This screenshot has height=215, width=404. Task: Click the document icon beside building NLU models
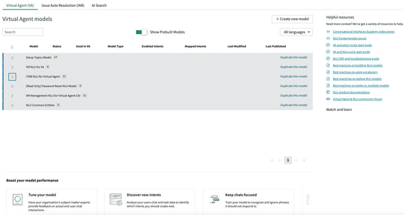pos(328,65)
